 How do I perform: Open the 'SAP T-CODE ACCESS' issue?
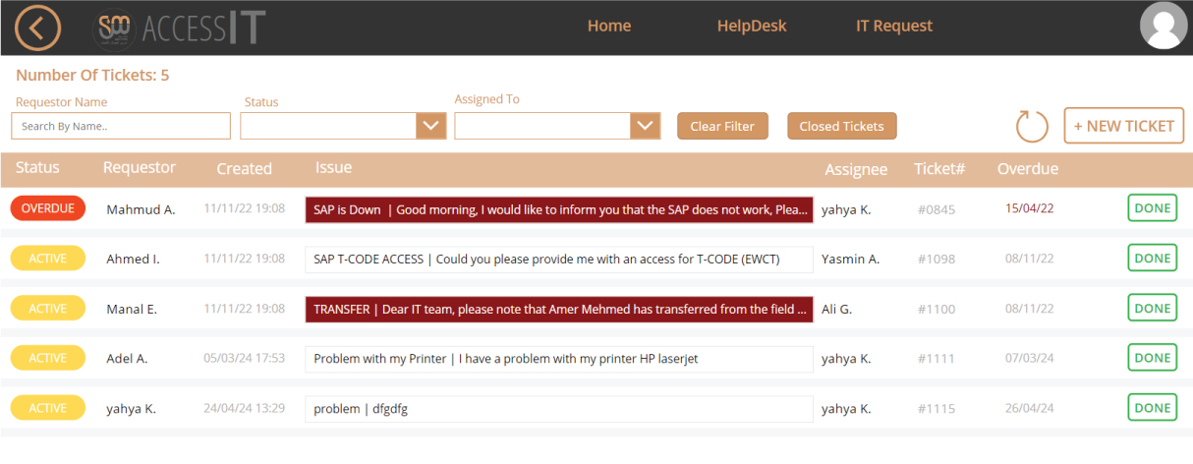559,260
